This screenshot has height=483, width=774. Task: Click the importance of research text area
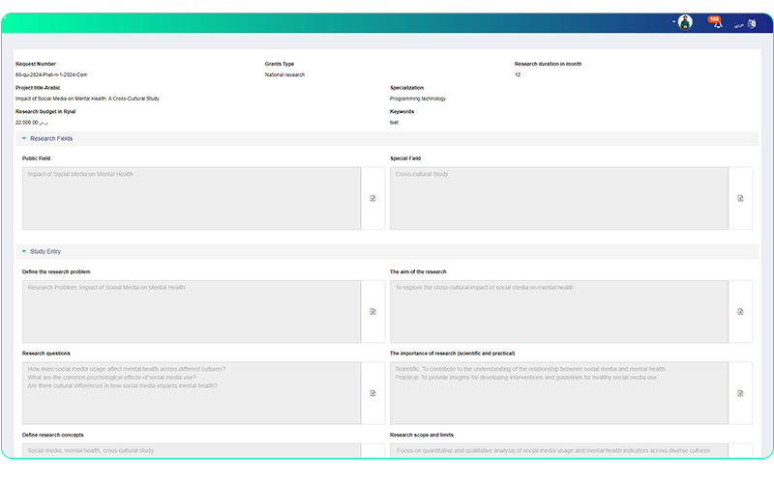coord(558,393)
